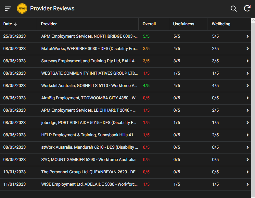The image size is (255, 198).
Task: Select APM Employment Services NORTHBRIDGE provider text
Action: 89,36
